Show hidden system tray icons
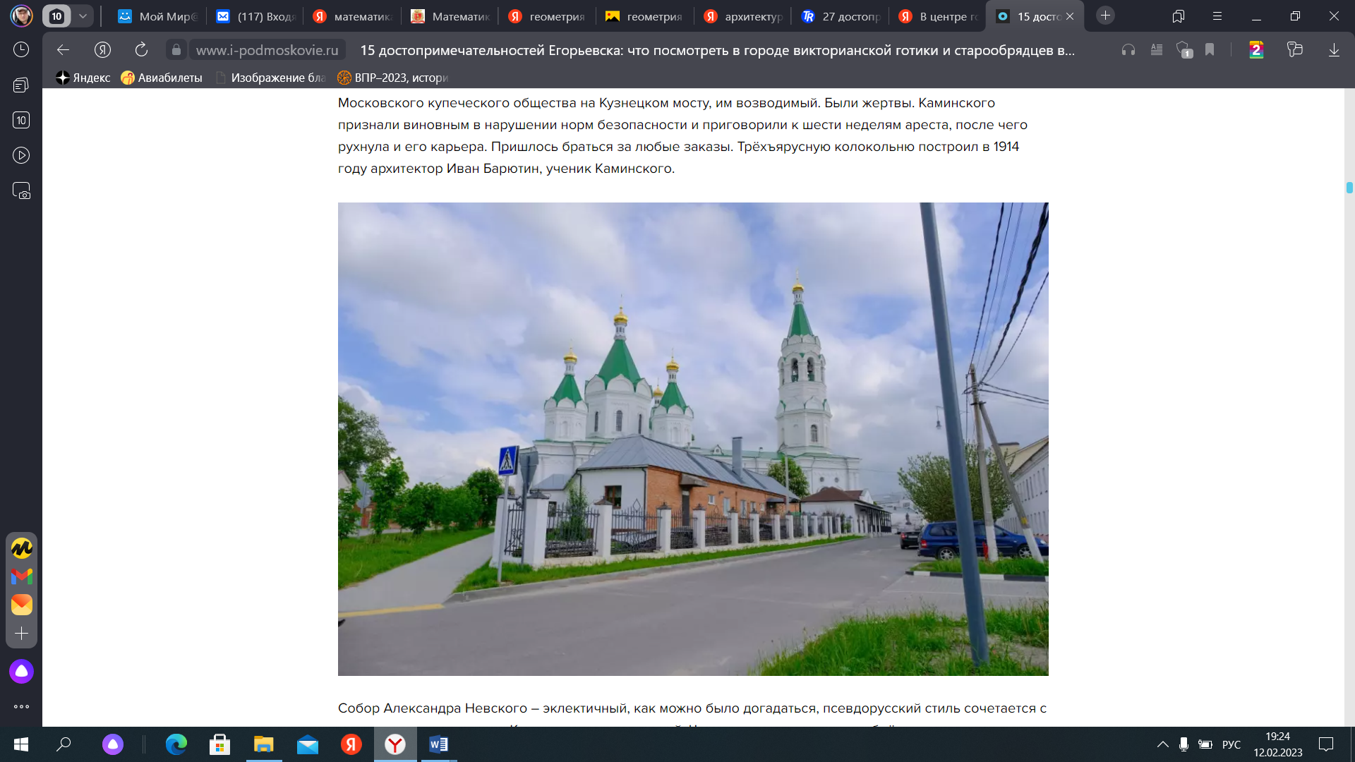 coord(1162,744)
